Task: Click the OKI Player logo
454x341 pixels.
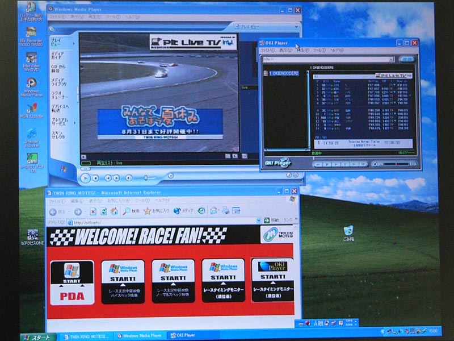Action: click(278, 163)
